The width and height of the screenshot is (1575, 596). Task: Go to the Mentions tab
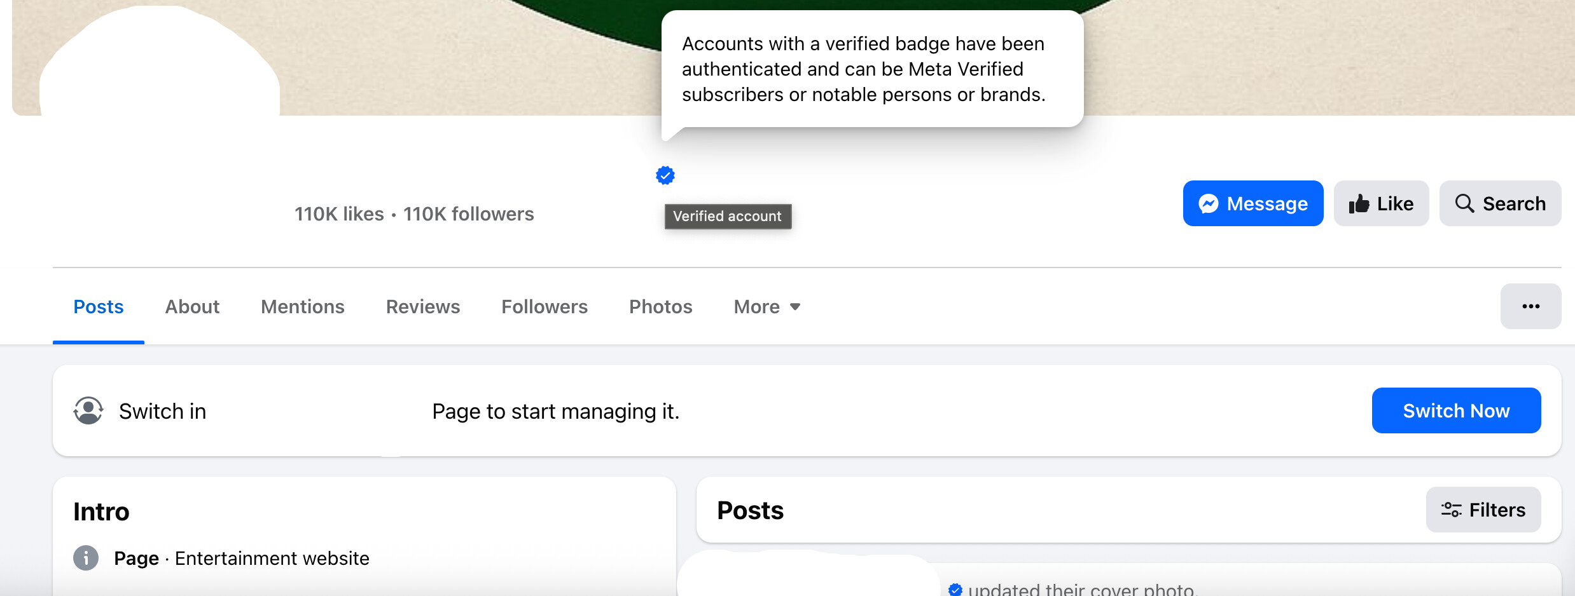[303, 307]
